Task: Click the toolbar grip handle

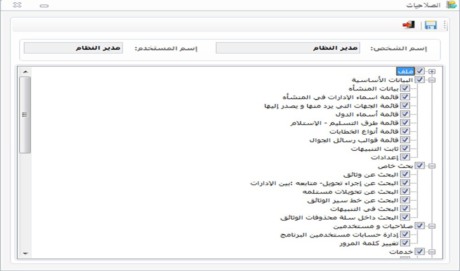Action: 445,25
